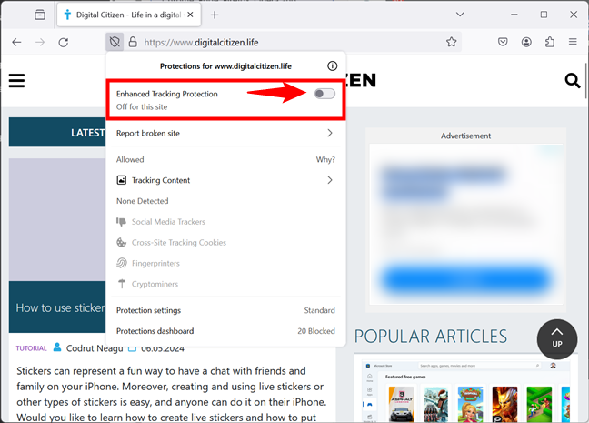Click the Standard protection level label
This screenshot has height=423, width=589.
pos(319,310)
